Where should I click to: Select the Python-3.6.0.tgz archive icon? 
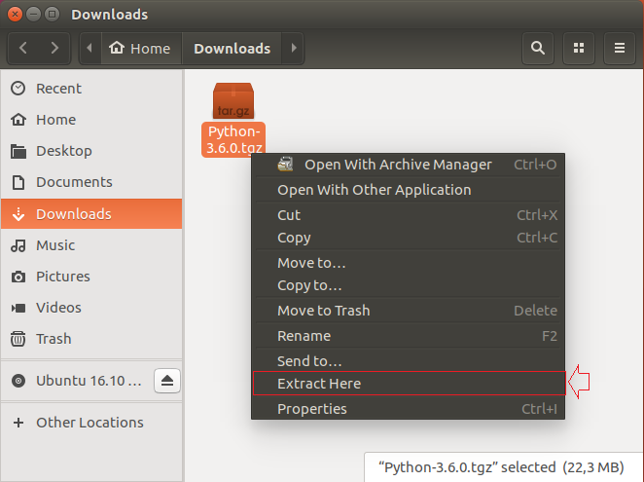(233, 100)
